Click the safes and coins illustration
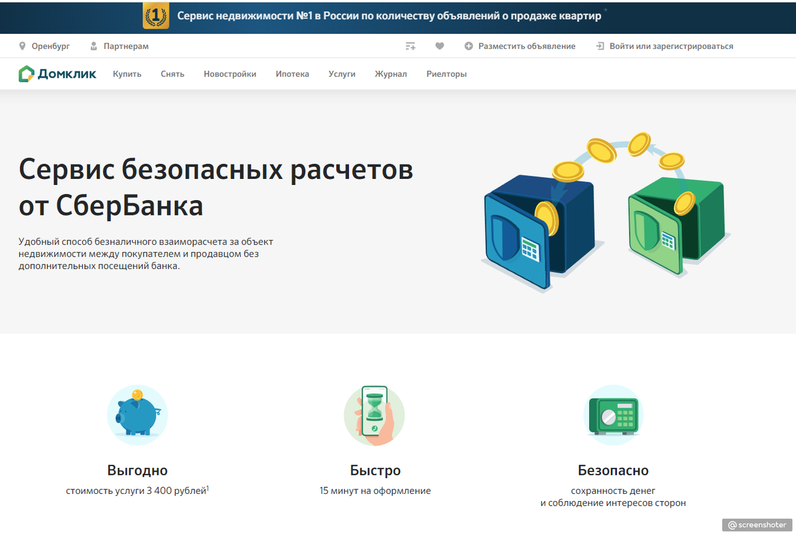796x535 pixels. click(x=606, y=212)
